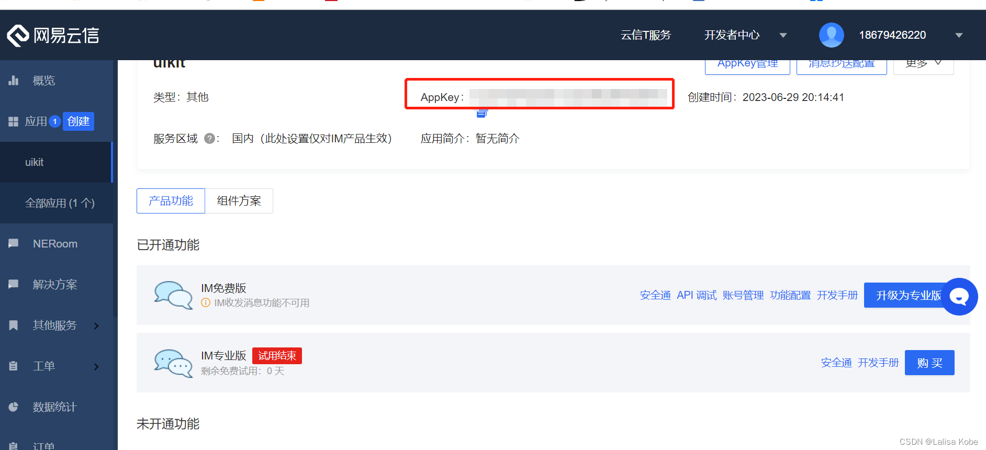This screenshot has height=450, width=986.
Task: Switch to the 组件方案 tab
Action: 239,201
